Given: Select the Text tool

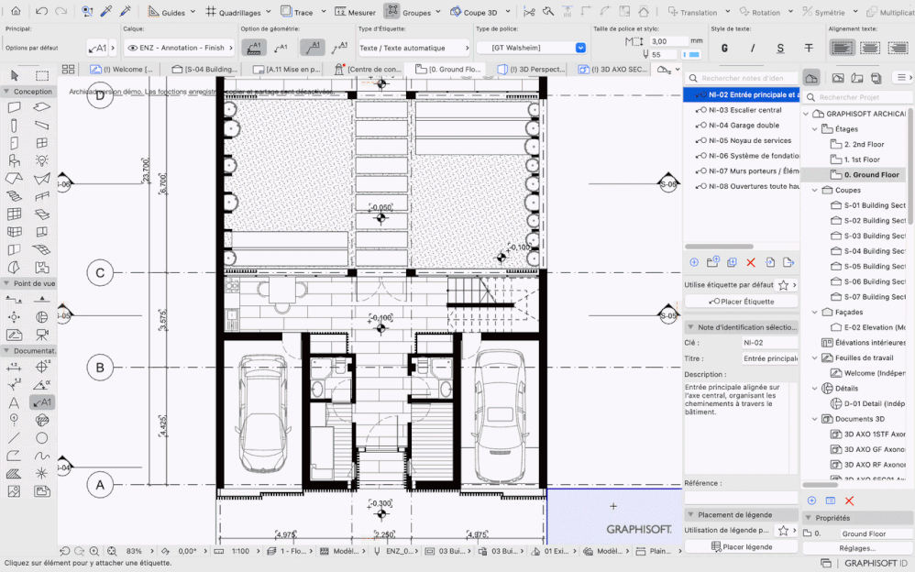Looking at the screenshot, I should [x=14, y=402].
